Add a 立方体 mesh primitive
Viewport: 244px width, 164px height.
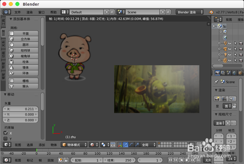pos(23,39)
